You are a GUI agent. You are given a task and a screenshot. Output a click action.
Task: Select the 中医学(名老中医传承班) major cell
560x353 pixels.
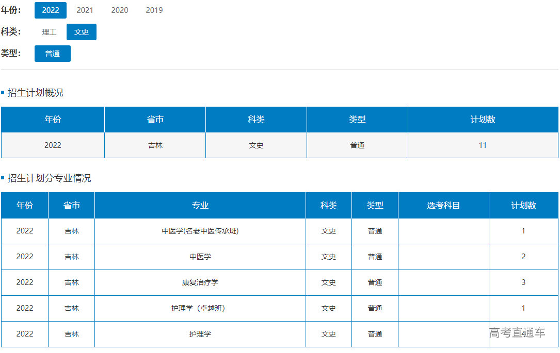(200, 231)
